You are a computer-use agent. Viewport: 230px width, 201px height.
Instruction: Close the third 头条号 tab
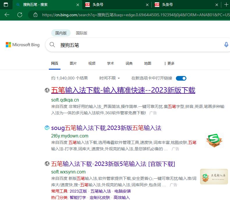point(217,5)
